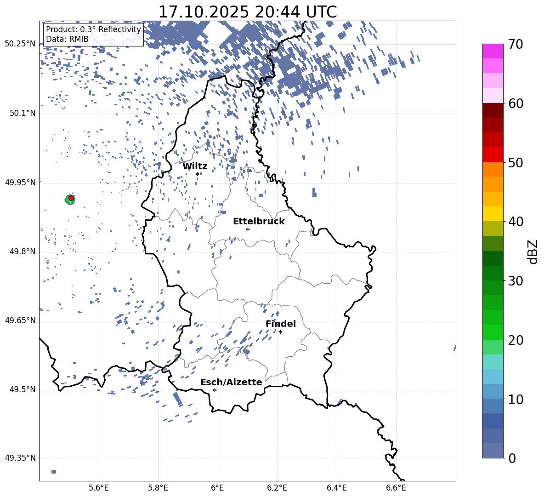Click the 60 colorbar tick value
The image size is (544, 497).
[x=516, y=103]
